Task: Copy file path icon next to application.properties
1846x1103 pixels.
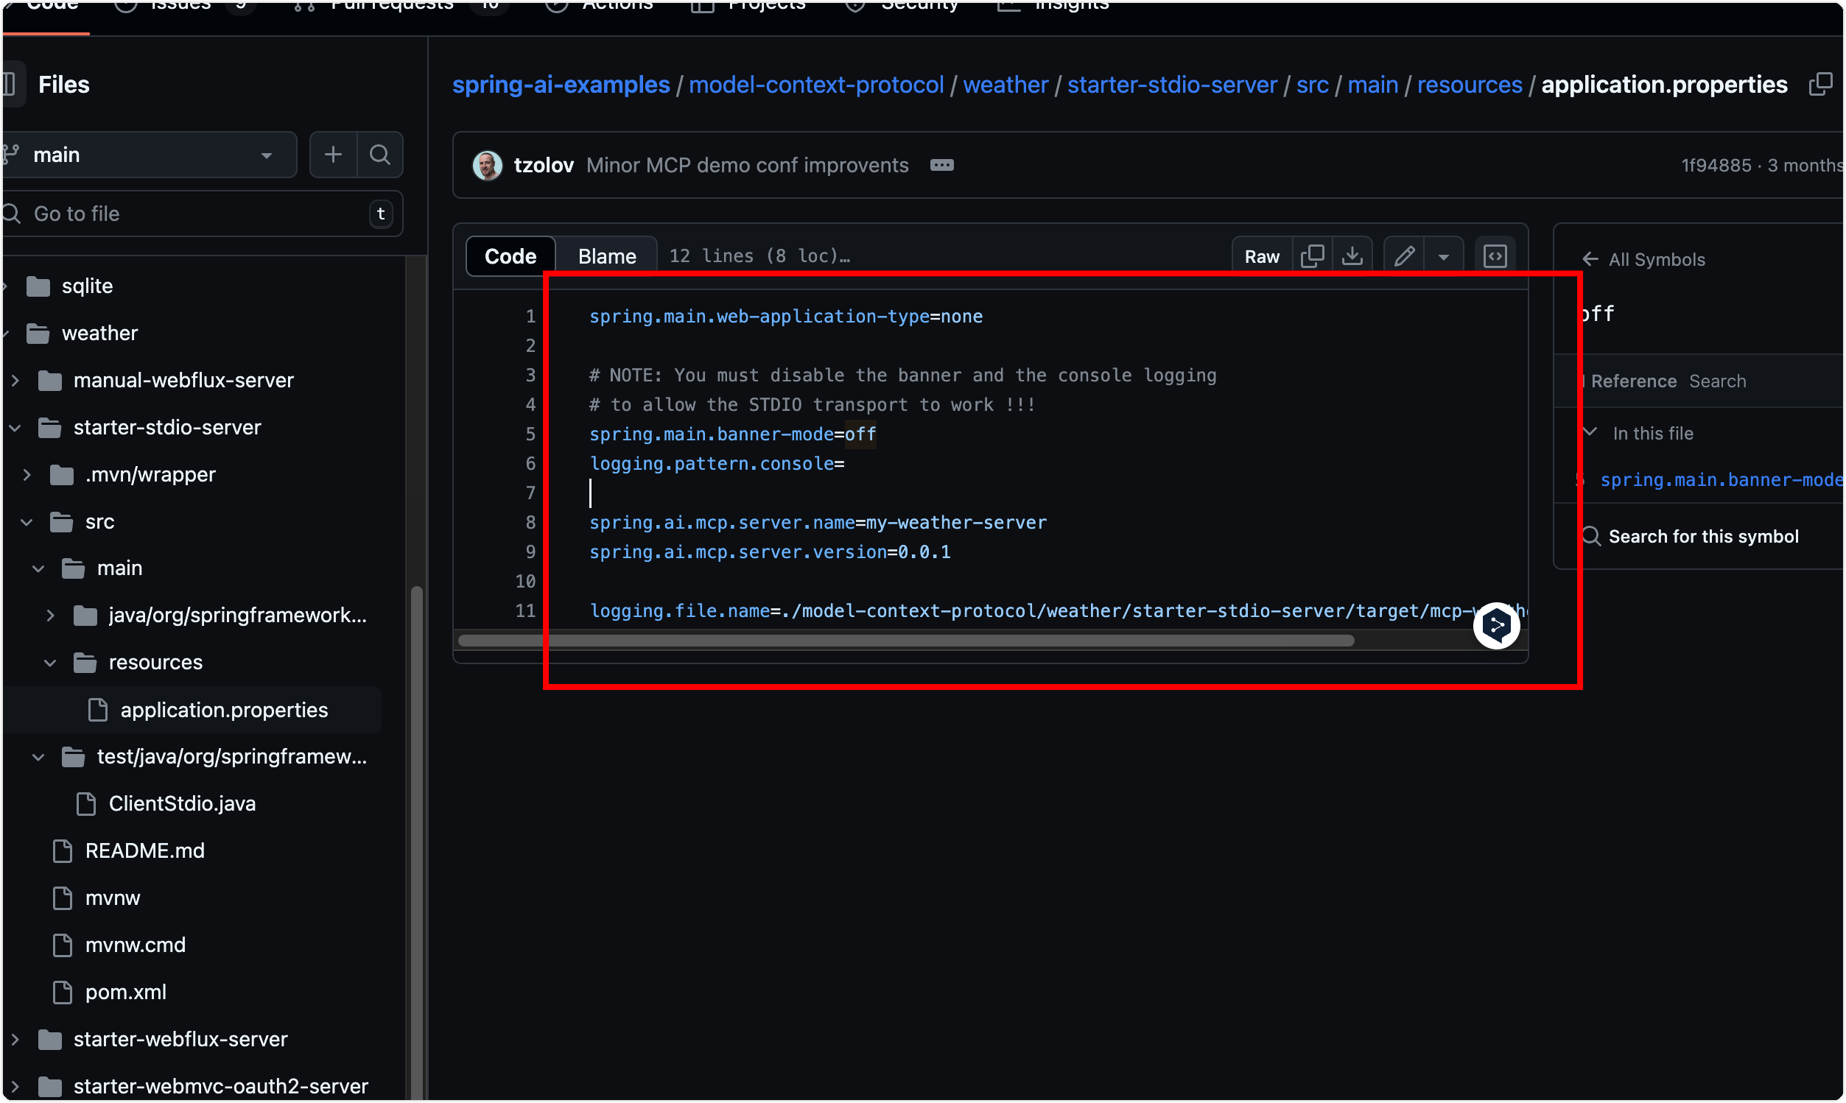Action: [1820, 85]
